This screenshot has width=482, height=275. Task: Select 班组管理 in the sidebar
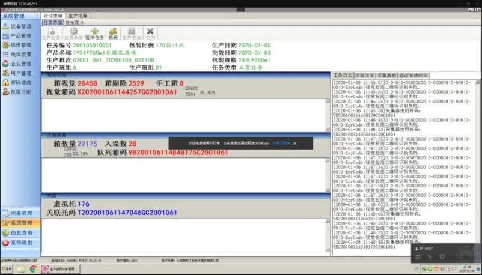pyautogui.click(x=20, y=45)
